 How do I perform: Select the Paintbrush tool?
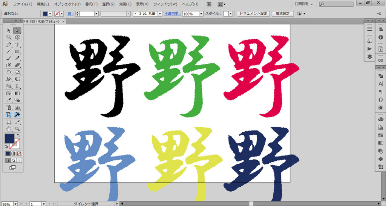coord(9,58)
